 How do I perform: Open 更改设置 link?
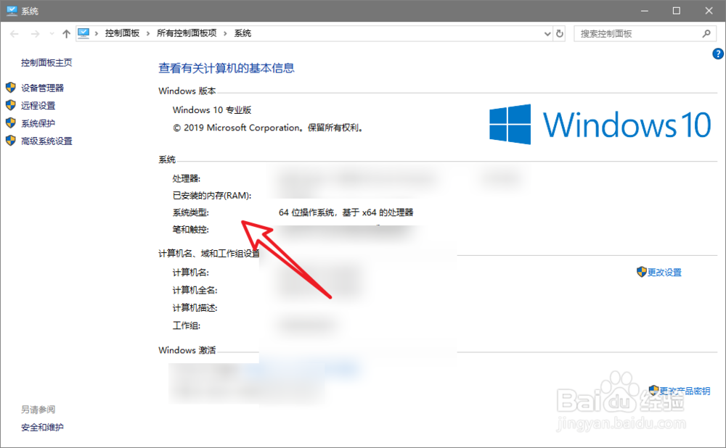click(664, 273)
